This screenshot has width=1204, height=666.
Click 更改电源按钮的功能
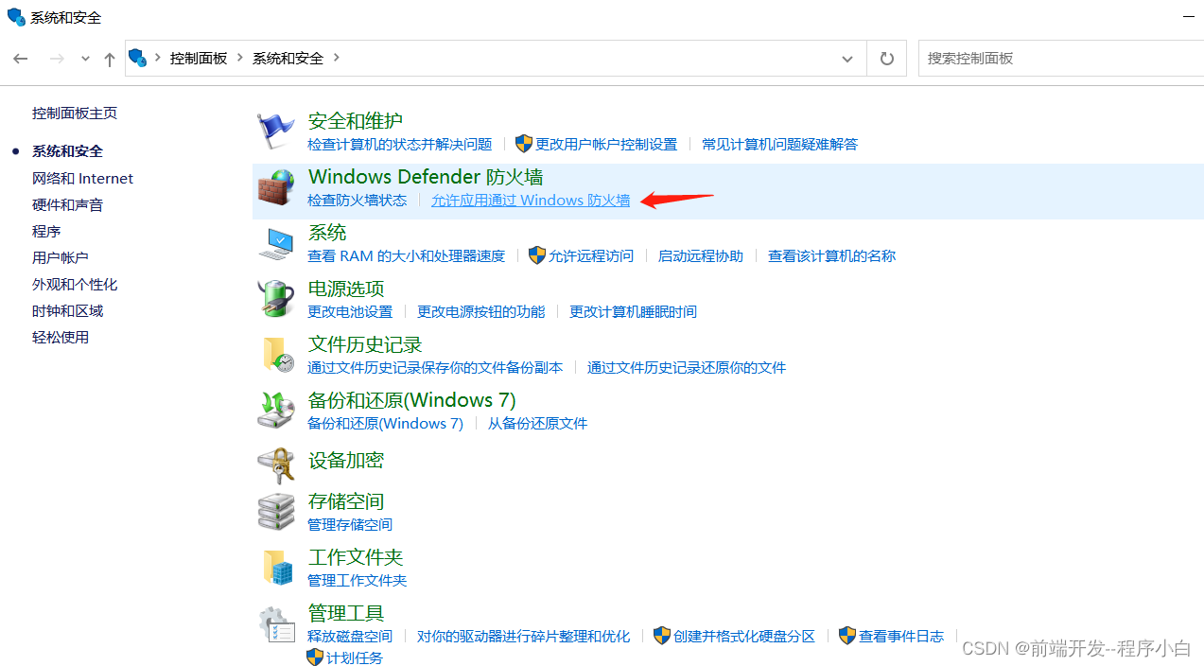point(481,311)
